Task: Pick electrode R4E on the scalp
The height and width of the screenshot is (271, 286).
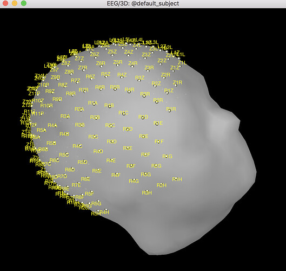Action: 111,160
